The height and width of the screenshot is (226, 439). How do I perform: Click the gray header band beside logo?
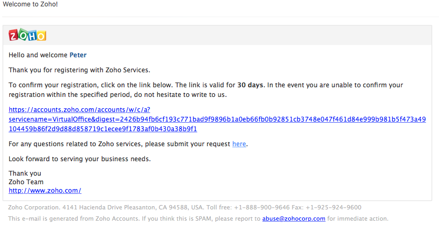238,35
